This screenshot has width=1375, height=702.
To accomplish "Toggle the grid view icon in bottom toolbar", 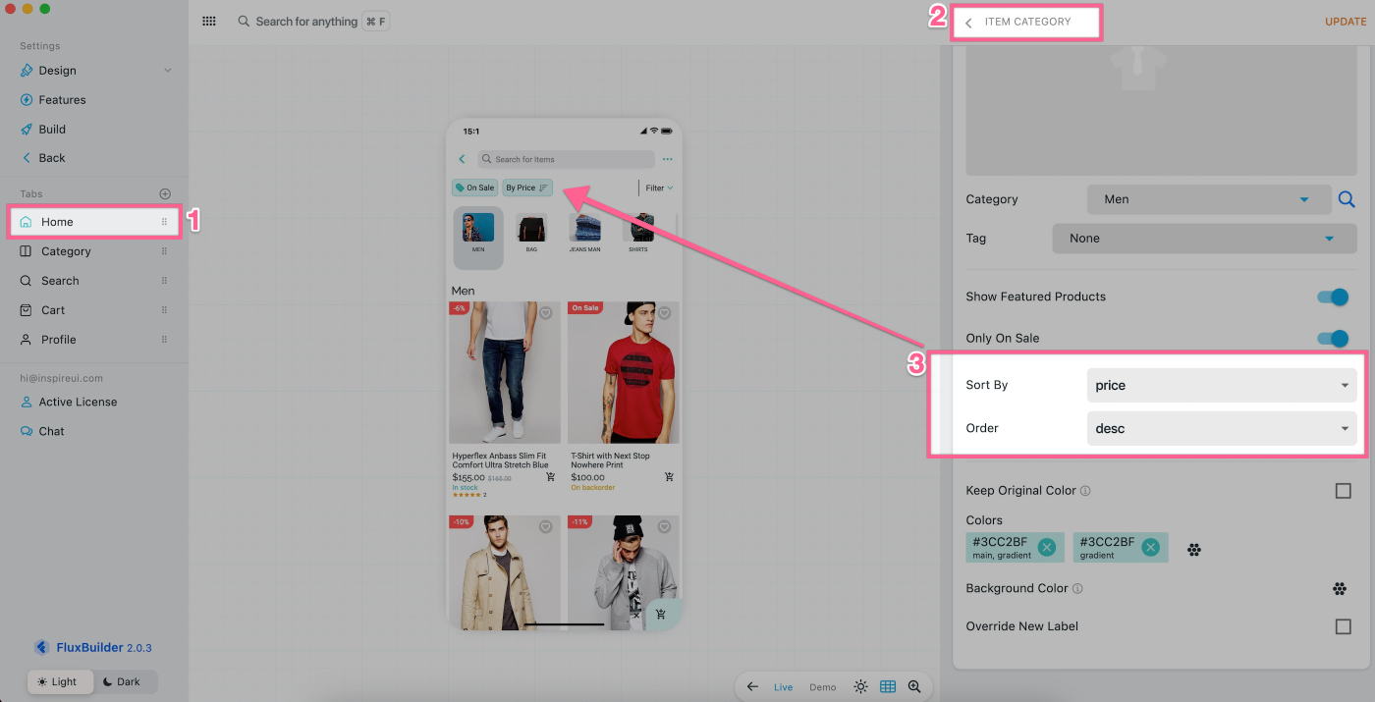I will pos(888,687).
